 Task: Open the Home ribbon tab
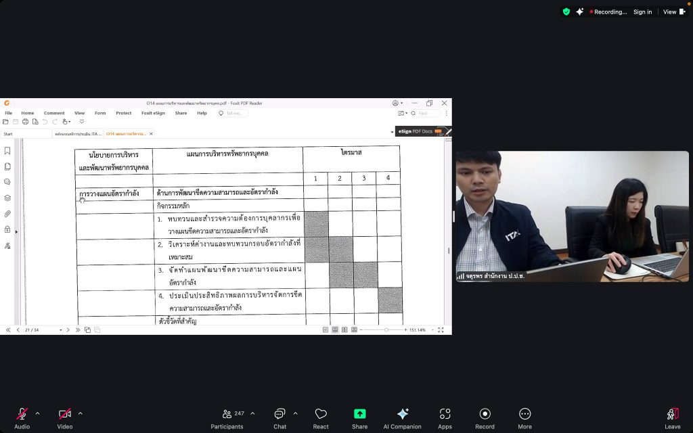click(x=27, y=113)
